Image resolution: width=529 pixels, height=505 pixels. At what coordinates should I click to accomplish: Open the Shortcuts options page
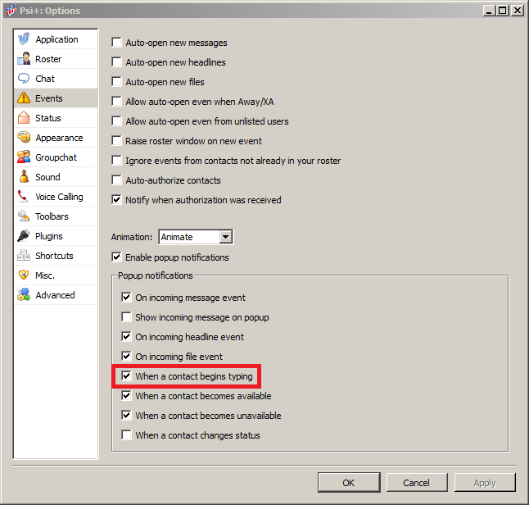[x=54, y=256]
